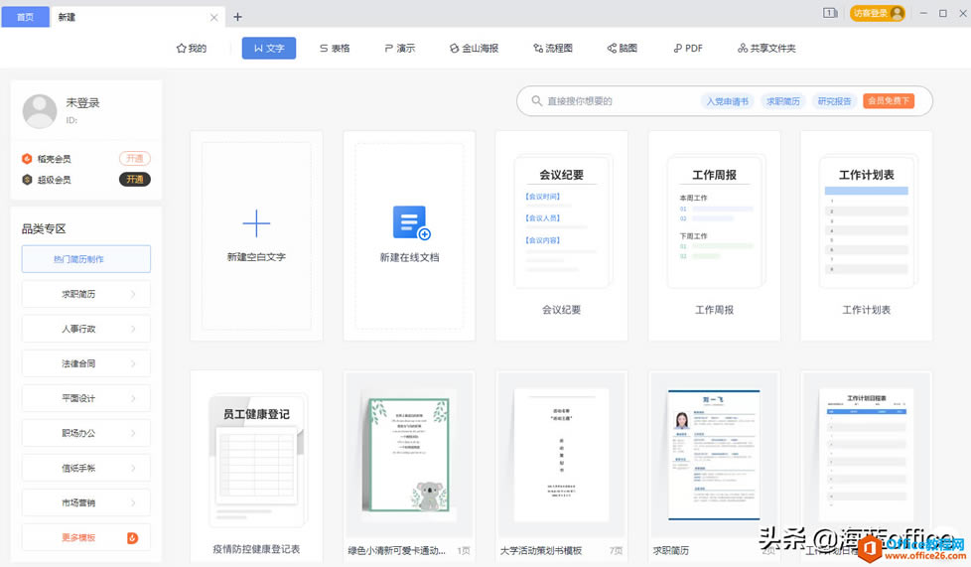
Task: Open the 会议纪要 template thumbnail
Action: tap(561, 223)
